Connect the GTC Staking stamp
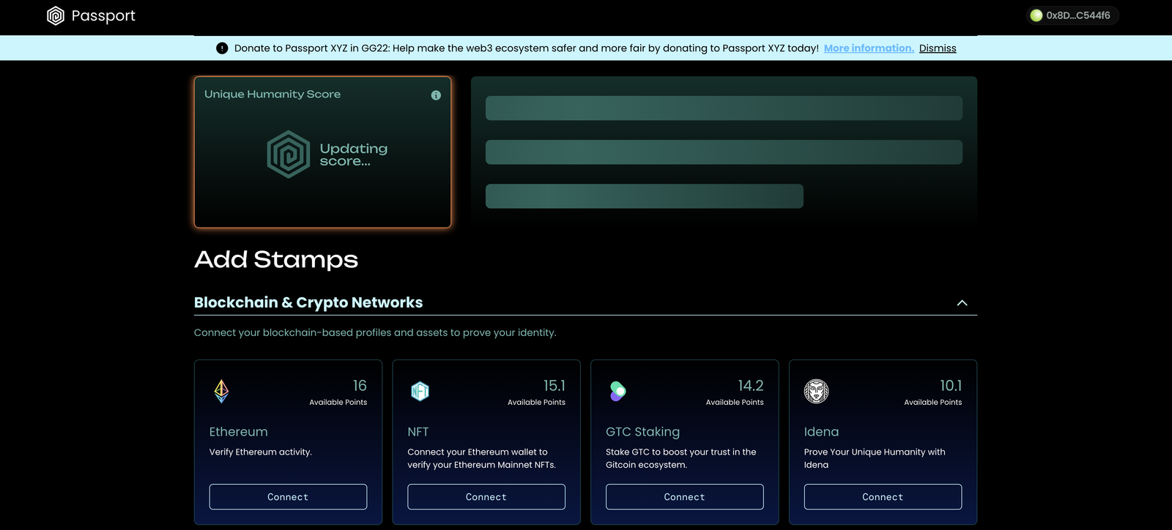 (684, 497)
